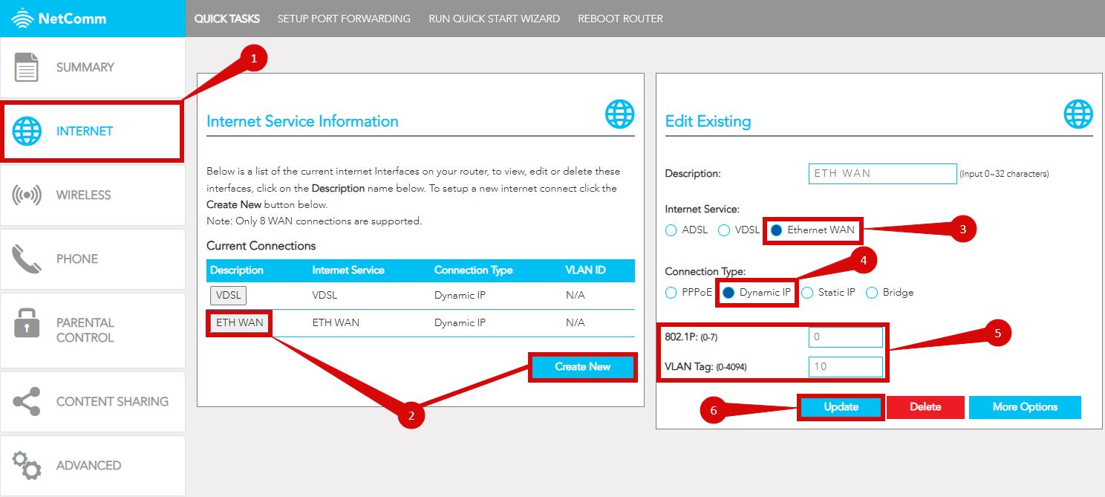Screen dimensions: 1105x497
Task: Go to WIRELESS settings
Action: coord(92,195)
